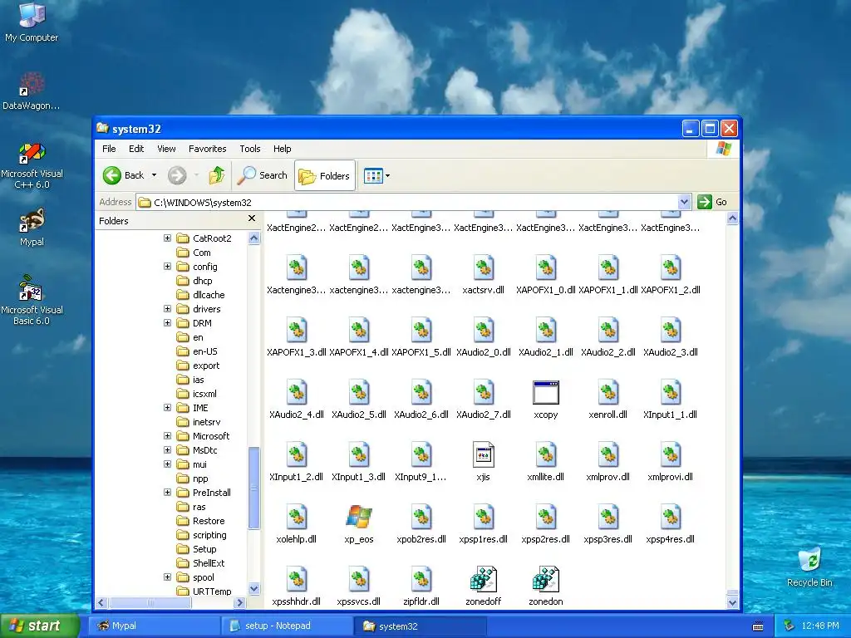The width and height of the screenshot is (851, 638).
Task: Click the Address bar path field
Action: [x=407, y=203]
